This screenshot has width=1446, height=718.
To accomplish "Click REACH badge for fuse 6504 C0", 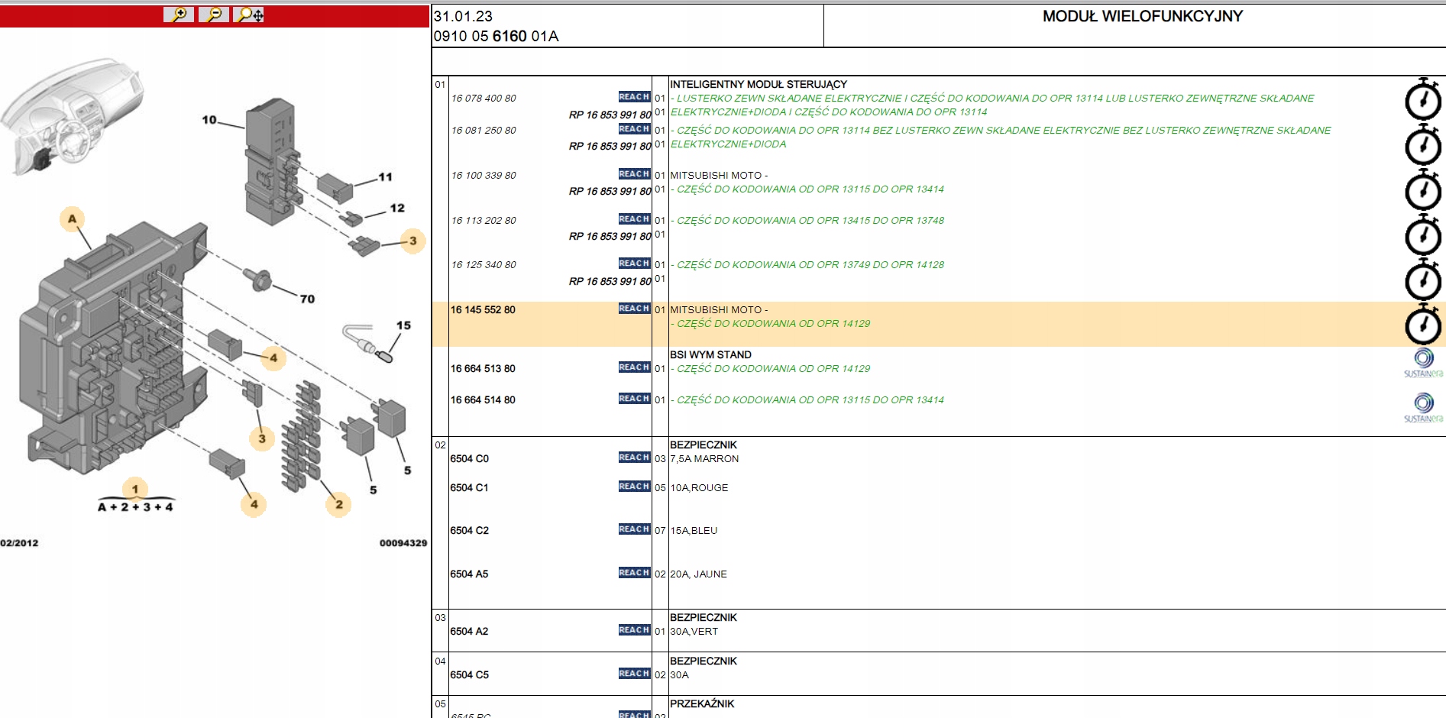I will point(634,458).
